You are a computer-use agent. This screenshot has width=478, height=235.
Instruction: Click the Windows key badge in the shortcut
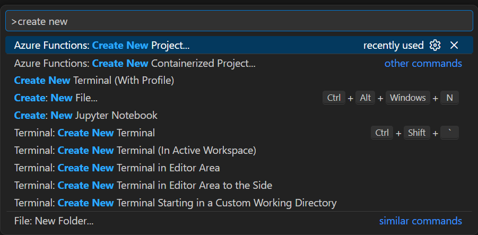tap(408, 98)
